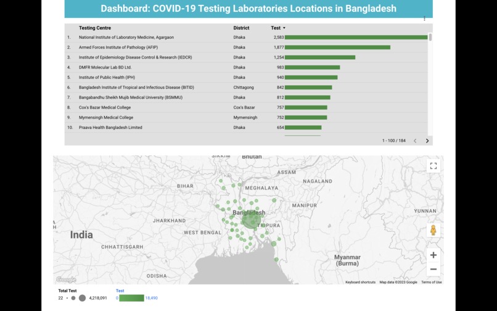The width and height of the screenshot is (497, 311).
Task: Select DMFR Molecular Lab BD Ltd. row
Action: tap(246, 67)
